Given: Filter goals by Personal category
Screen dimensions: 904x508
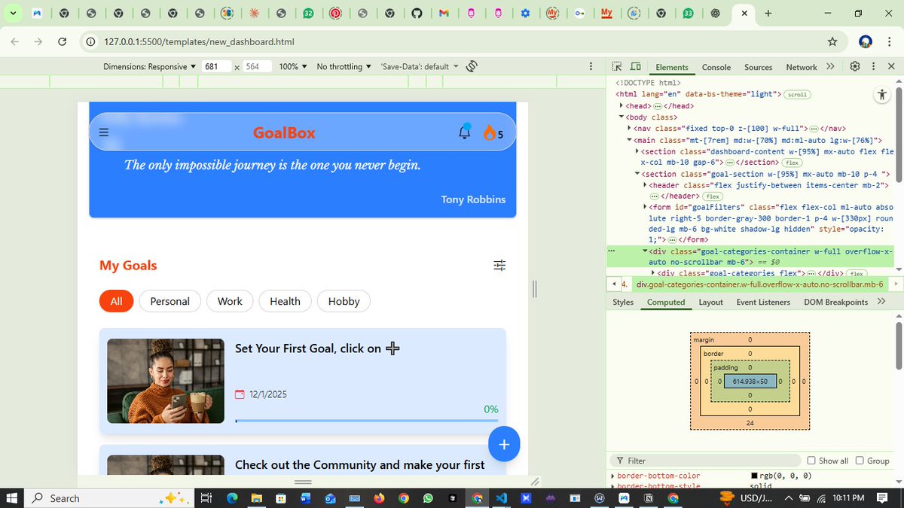Looking at the screenshot, I should 169,301.
